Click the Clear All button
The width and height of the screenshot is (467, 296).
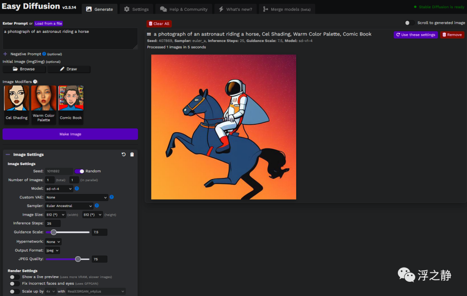pyautogui.click(x=159, y=24)
